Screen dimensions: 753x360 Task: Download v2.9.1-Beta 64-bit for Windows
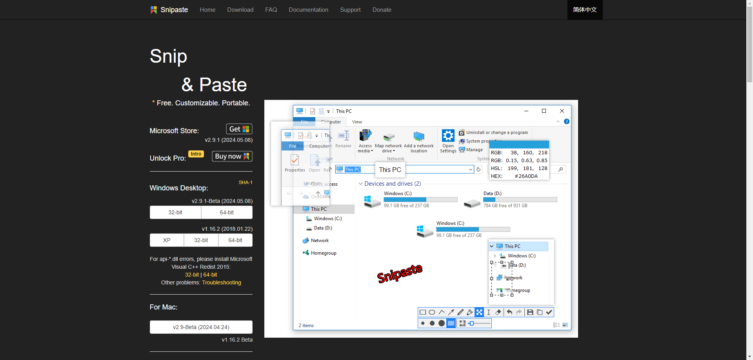pos(227,212)
